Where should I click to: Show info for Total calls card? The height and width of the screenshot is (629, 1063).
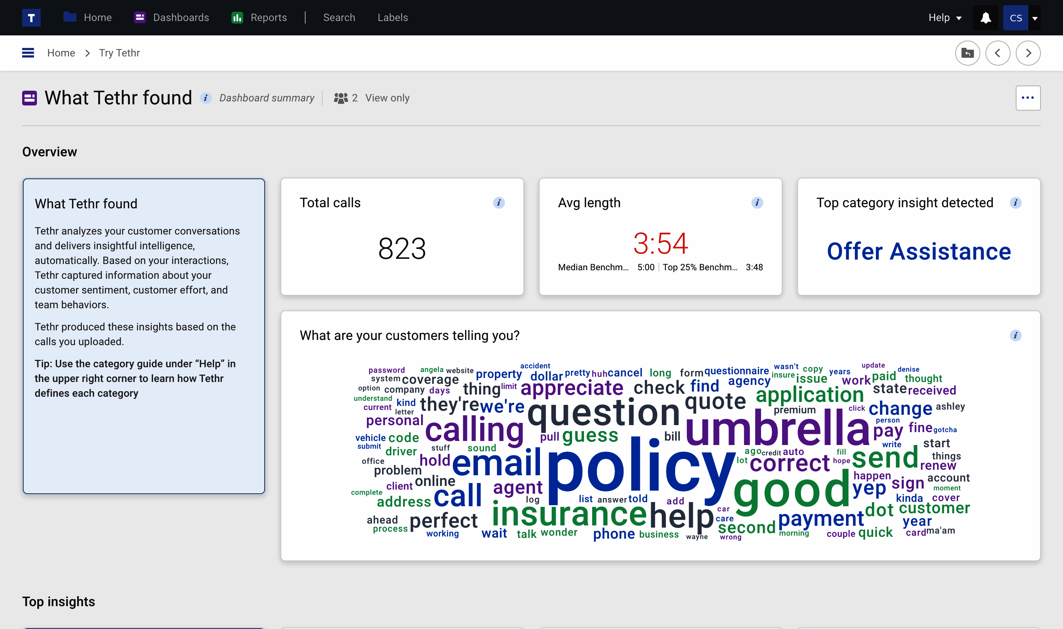[x=499, y=203]
